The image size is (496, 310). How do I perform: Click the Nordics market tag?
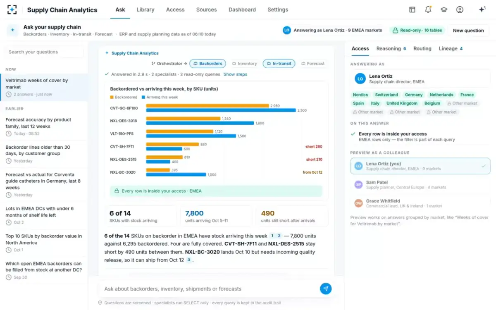pyautogui.click(x=360, y=95)
